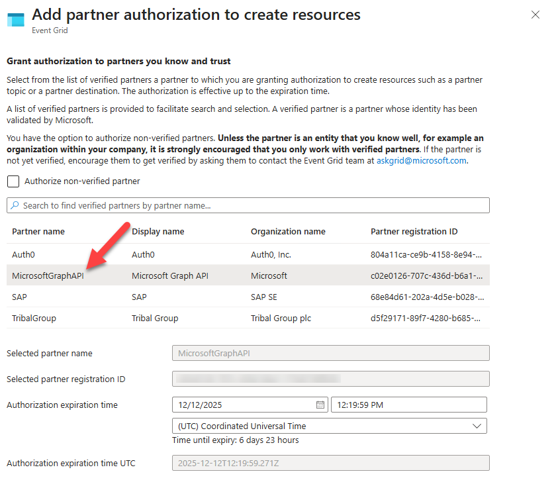
Task: Enable the Authorize non-verified partner checkbox
Action: click(x=15, y=181)
